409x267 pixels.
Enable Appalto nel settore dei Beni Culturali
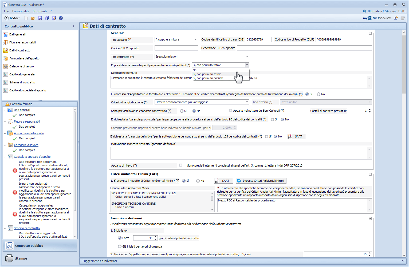point(230,111)
